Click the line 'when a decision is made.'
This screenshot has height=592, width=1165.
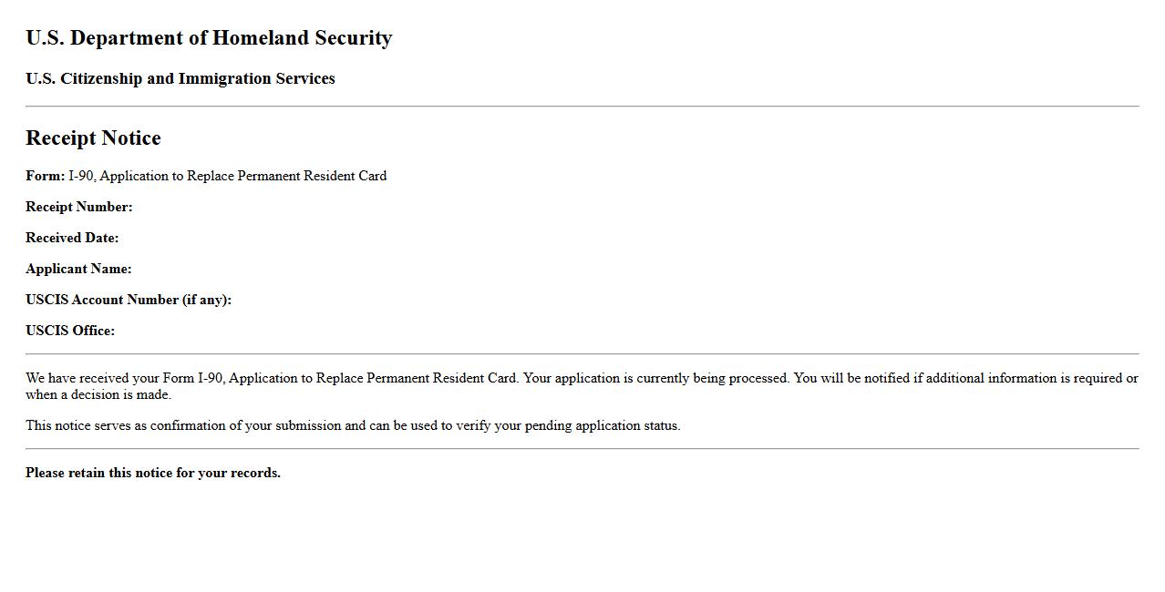coord(98,394)
